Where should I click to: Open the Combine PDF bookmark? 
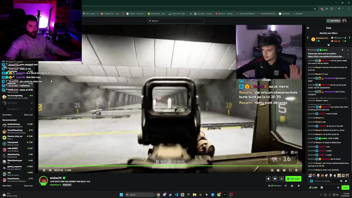pyautogui.click(x=110, y=13)
